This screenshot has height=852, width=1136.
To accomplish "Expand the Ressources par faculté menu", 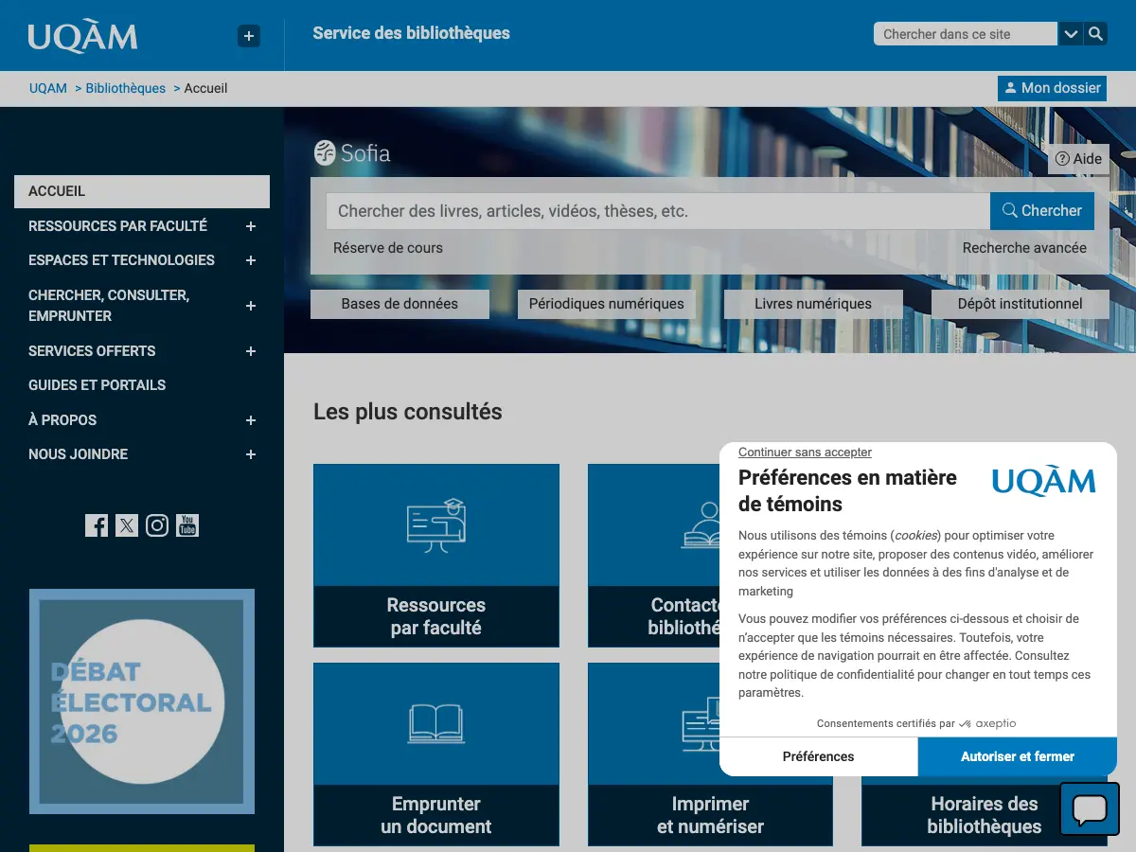I will (x=251, y=226).
